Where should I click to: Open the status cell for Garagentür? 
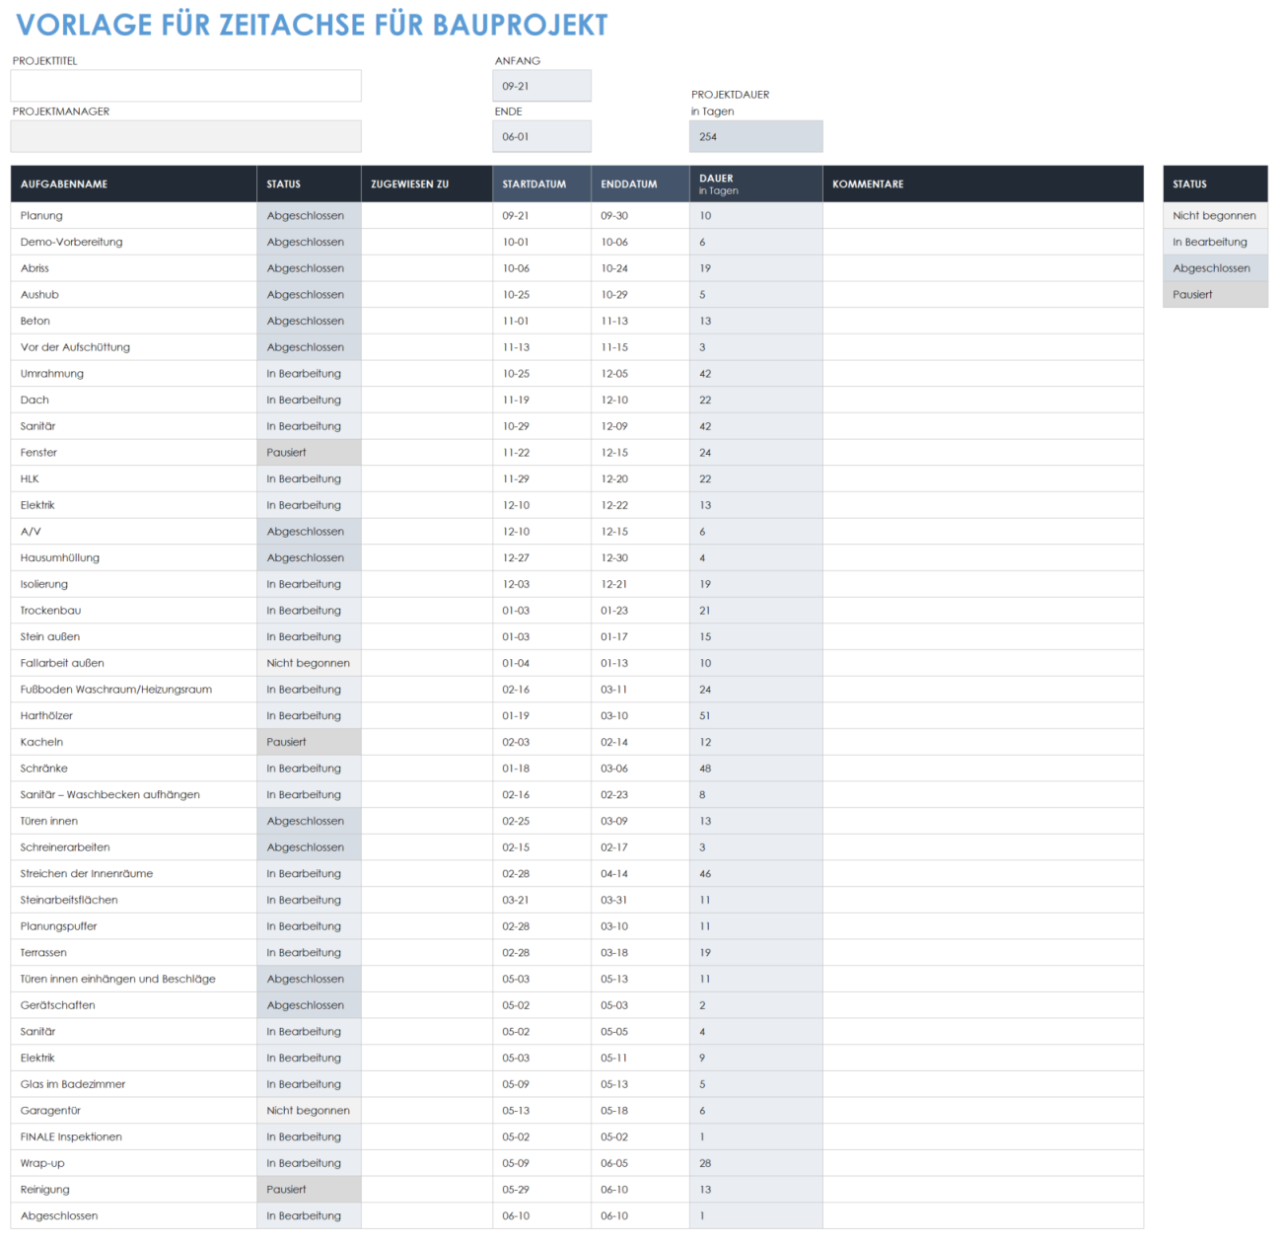pos(309,1110)
